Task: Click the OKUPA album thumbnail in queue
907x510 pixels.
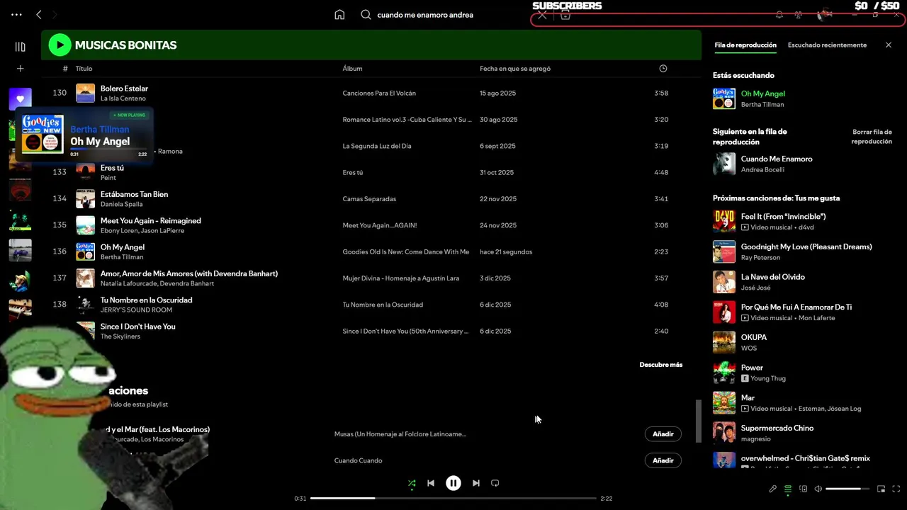Action: click(724, 342)
